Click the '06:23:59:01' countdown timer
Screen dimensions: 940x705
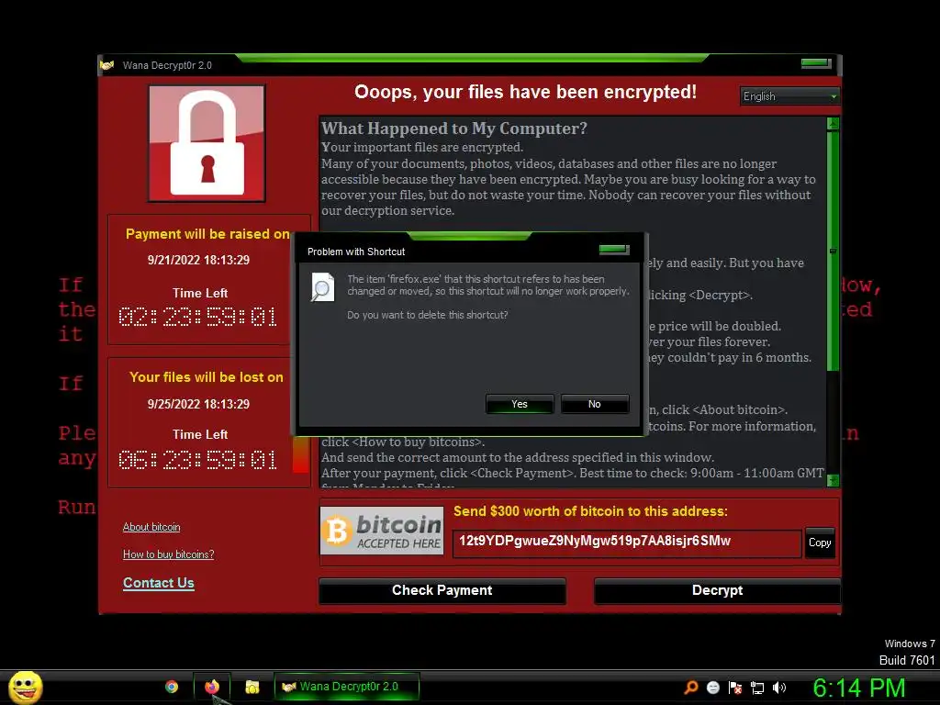click(x=198, y=460)
